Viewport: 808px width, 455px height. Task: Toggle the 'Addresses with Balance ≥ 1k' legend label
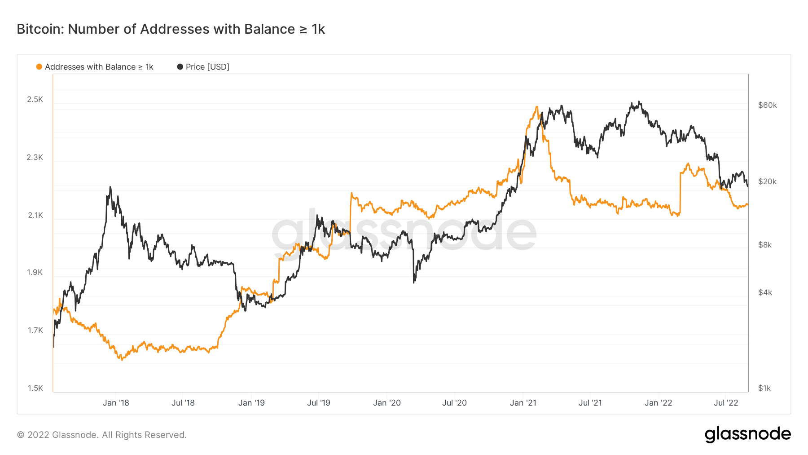click(x=99, y=67)
